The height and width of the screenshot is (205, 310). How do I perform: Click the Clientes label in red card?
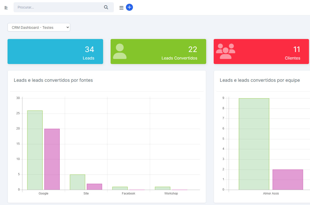click(x=292, y=58)
